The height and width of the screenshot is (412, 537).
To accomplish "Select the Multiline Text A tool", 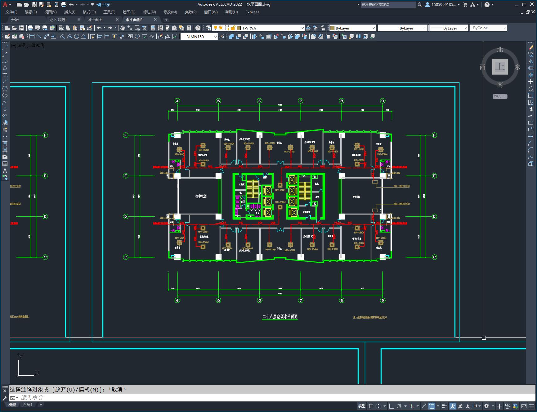I will 5,170.
